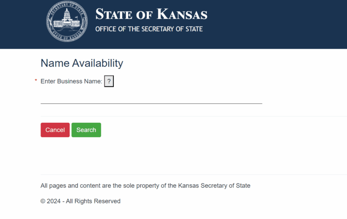Viewport: 347px width, 219px height.
Task: Select "Office of the Secretary of State" subtitle
Action: 149,29
